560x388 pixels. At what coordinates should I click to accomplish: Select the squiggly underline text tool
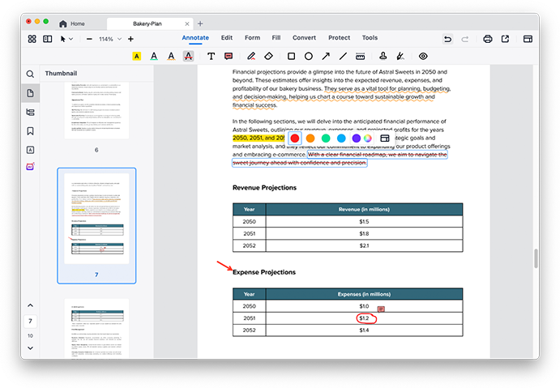[x=171, y=57]
